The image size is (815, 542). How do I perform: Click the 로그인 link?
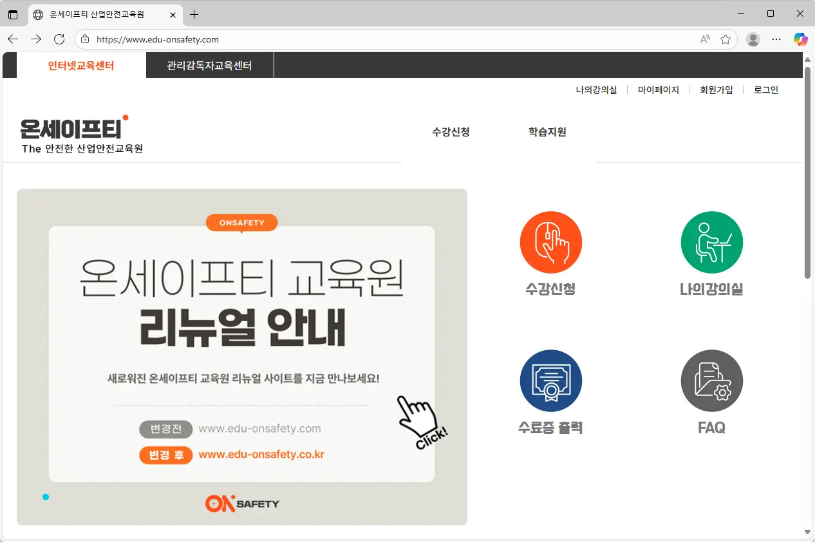pyautogui.click(x=765, y=89)
